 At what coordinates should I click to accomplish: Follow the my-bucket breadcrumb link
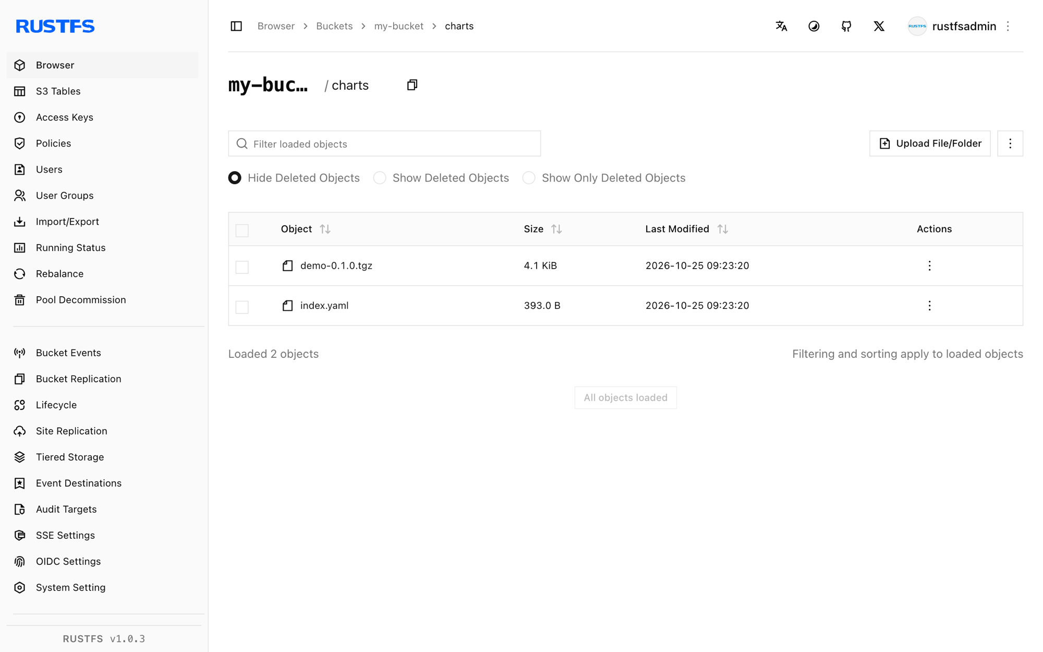coord(398,26)
